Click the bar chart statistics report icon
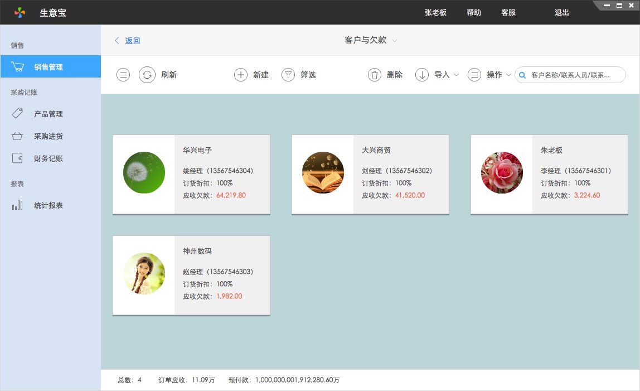This screenshot has height=391, width=640. pyautogui.click(x=17, y=205)
